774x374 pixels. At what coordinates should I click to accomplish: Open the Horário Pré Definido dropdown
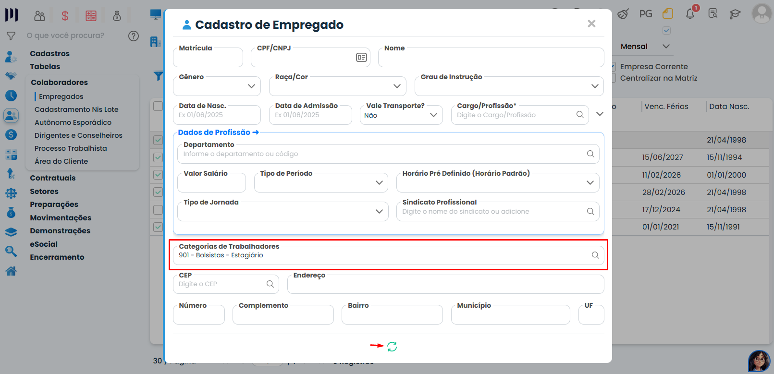498,182
